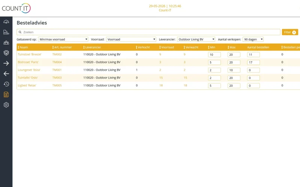Viewport: 300px width, 187px height.
Task: Edit Aantal bestellen for Loungeset 'Ibiza'
Action: tap(253, 70)
